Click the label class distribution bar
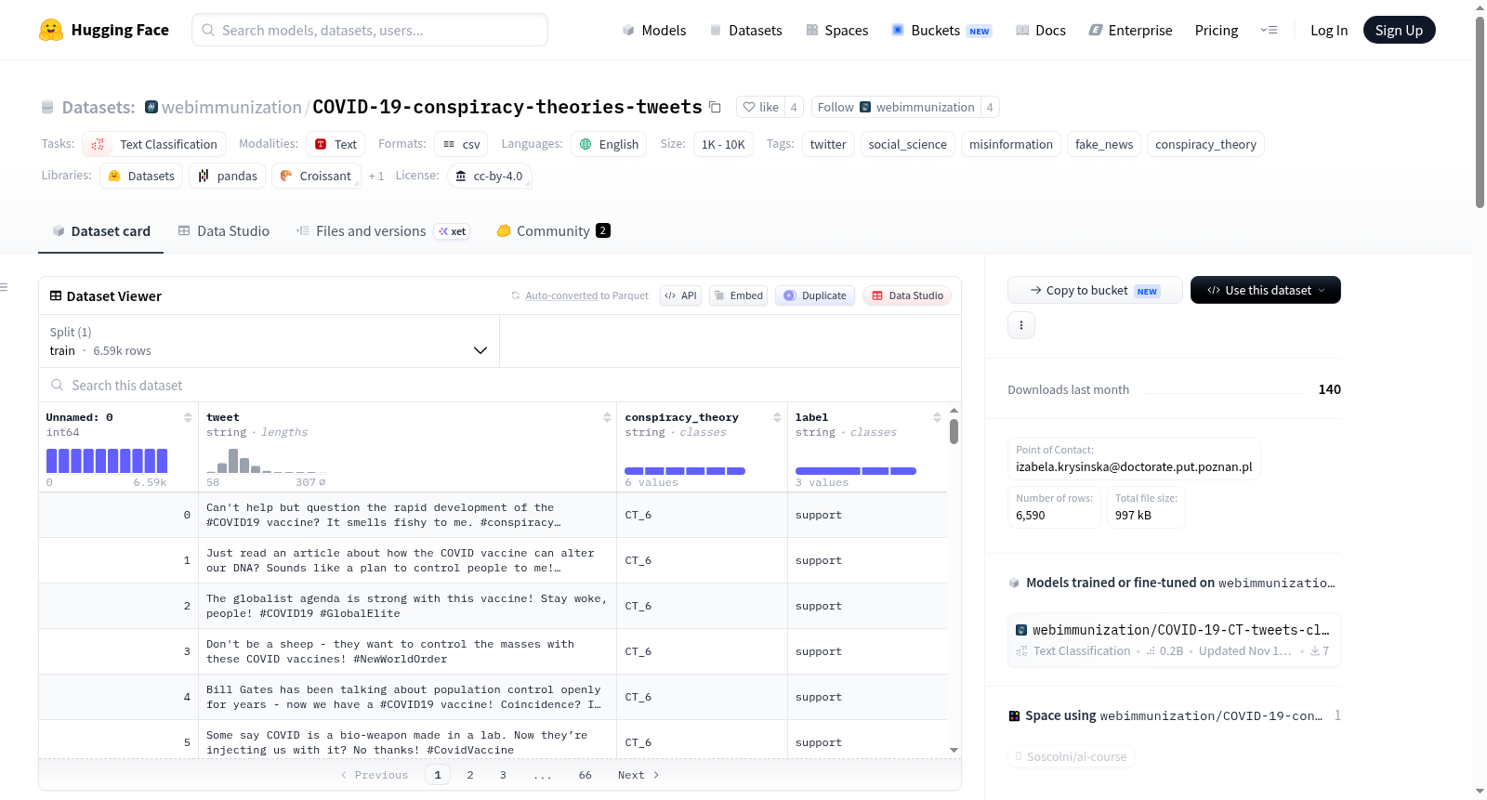The height and width of the screenshot is (800, 1487). point(856,471)
